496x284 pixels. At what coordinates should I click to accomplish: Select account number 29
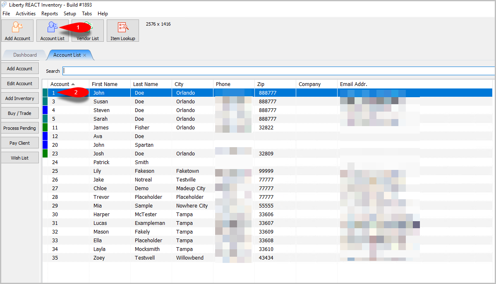[x=55, y=206]
